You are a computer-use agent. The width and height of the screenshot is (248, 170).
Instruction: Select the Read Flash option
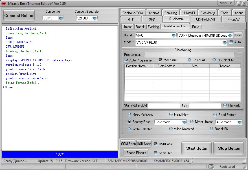pos(171,114)
